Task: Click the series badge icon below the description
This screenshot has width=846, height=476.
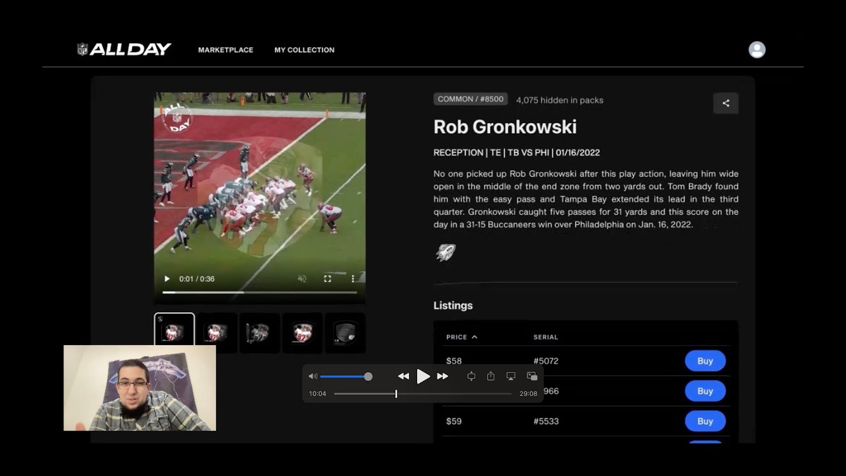Action: click(446, 253)
